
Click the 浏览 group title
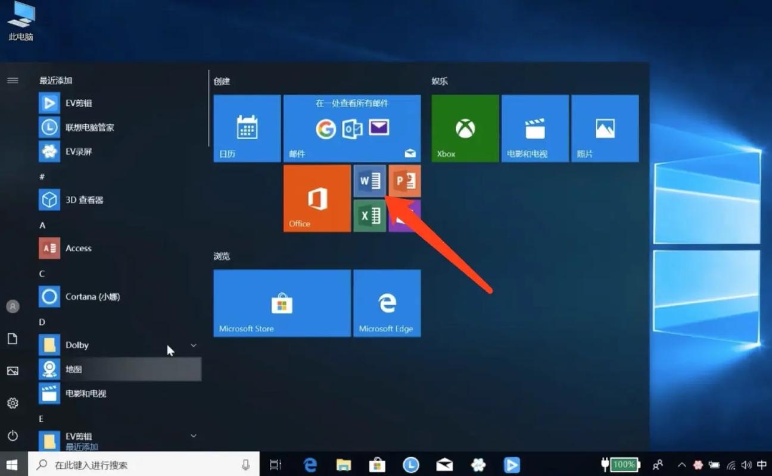tap(222, 256)
